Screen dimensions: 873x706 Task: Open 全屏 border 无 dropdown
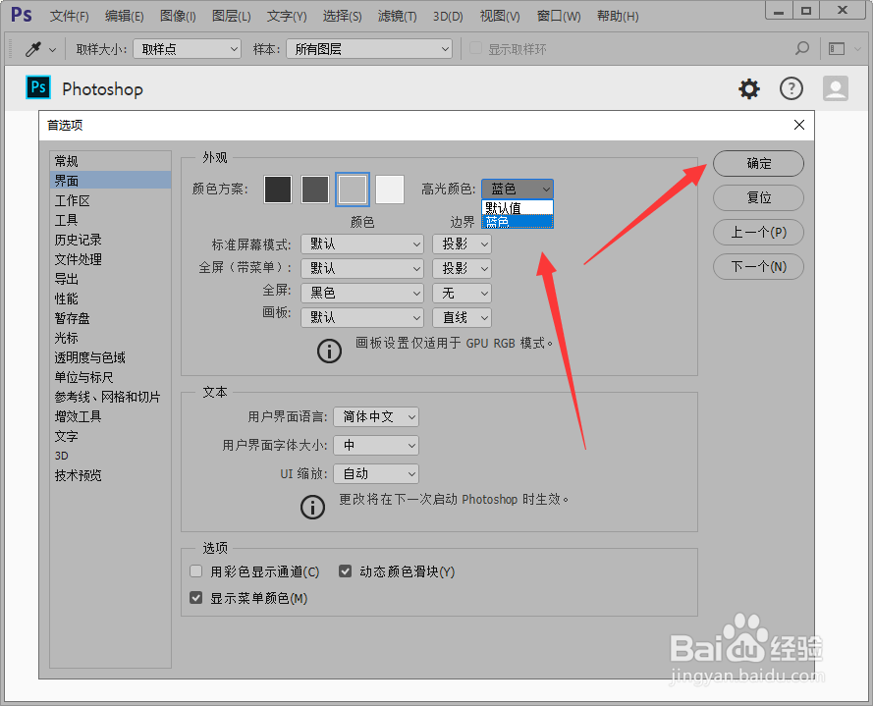pyautogui.click(x=463, y=293)
